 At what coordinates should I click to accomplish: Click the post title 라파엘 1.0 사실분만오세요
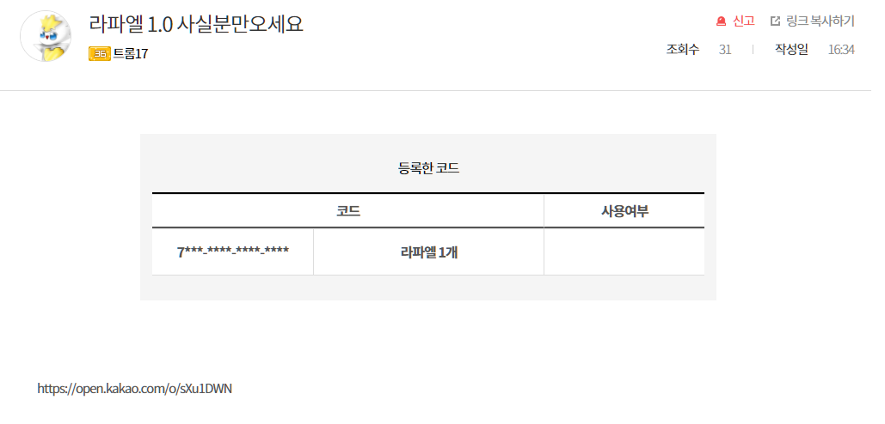pos(196,23)
